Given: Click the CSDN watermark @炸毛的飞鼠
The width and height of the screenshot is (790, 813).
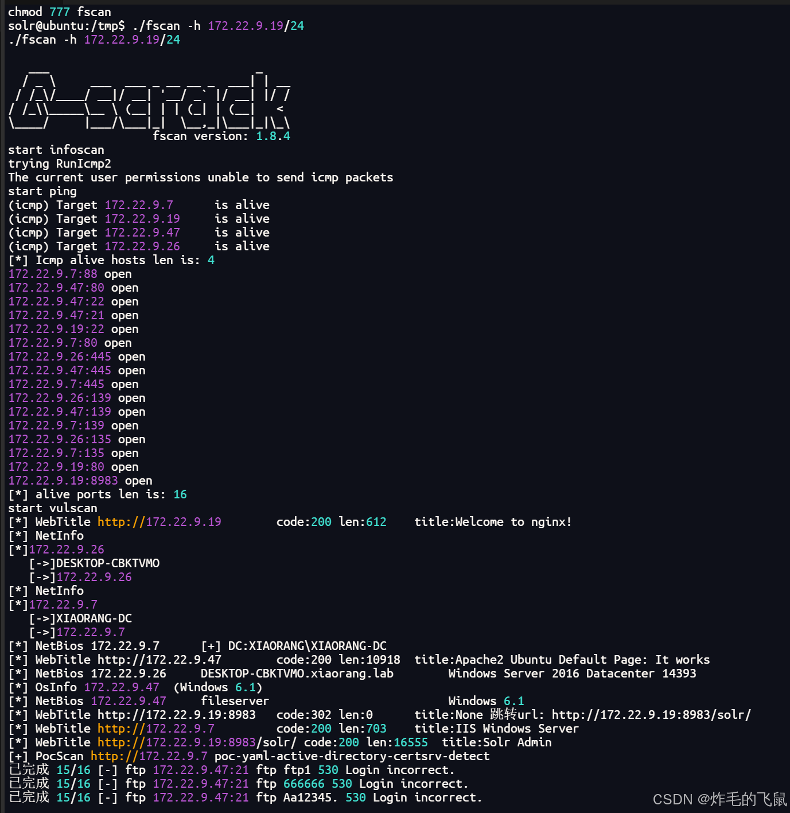Looking at the screenshot, I should click(719, 798).
